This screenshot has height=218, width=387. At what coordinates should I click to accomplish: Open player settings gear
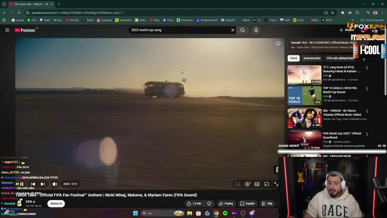click(247, 184)
